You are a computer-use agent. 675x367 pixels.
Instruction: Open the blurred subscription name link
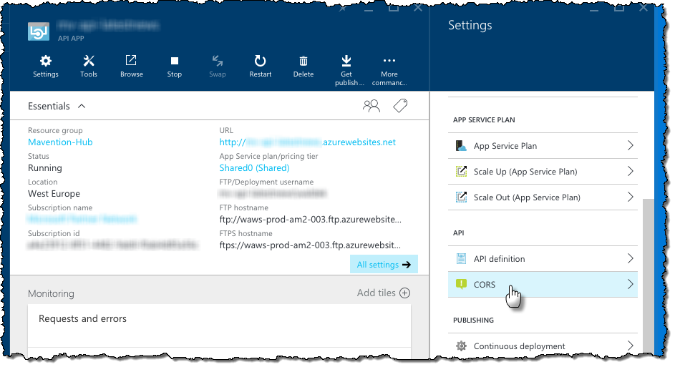point(82,220)
